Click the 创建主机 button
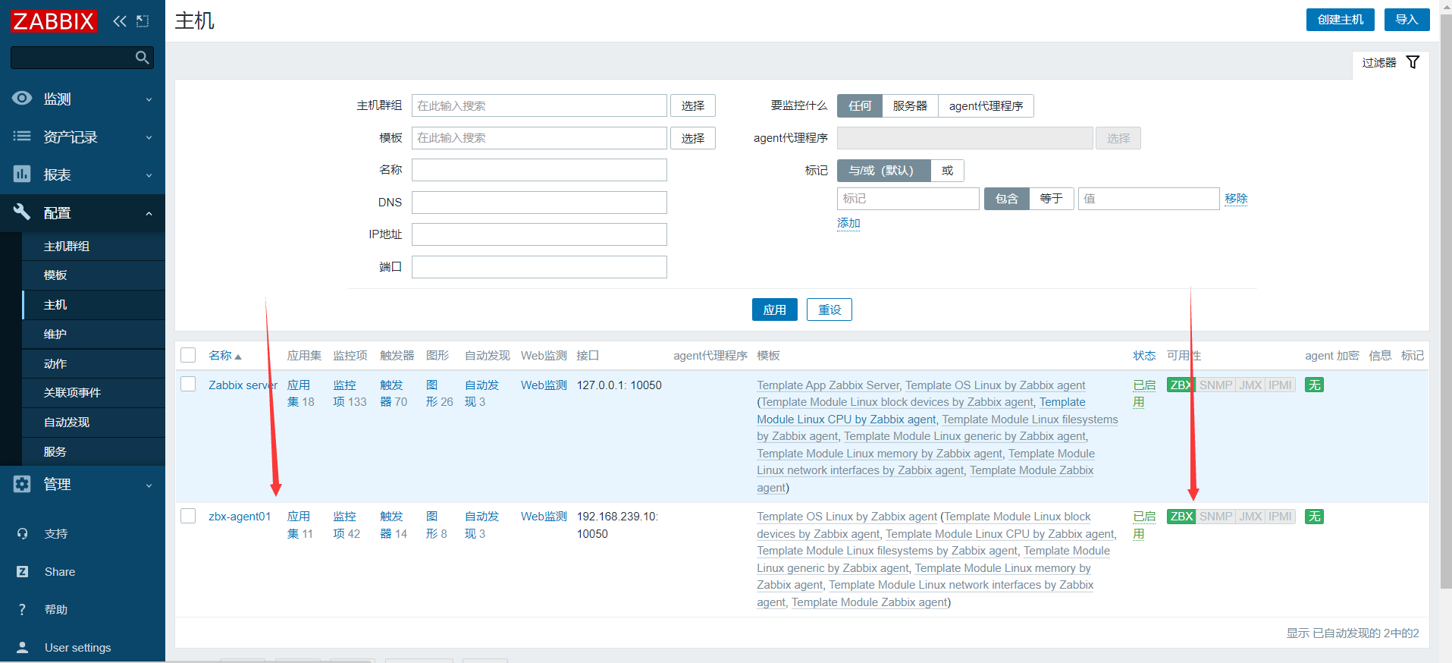Image resolution: width=1452 pixels, height=663 pixels. tap(1341, 20)
